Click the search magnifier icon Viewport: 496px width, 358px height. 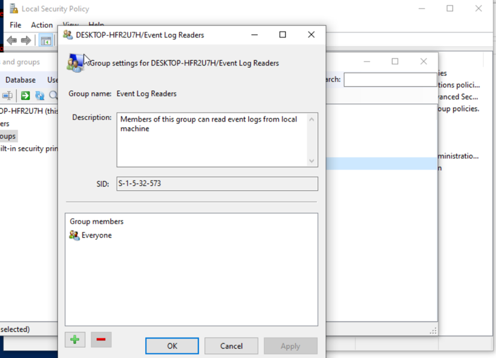click(x=52, y=95)
